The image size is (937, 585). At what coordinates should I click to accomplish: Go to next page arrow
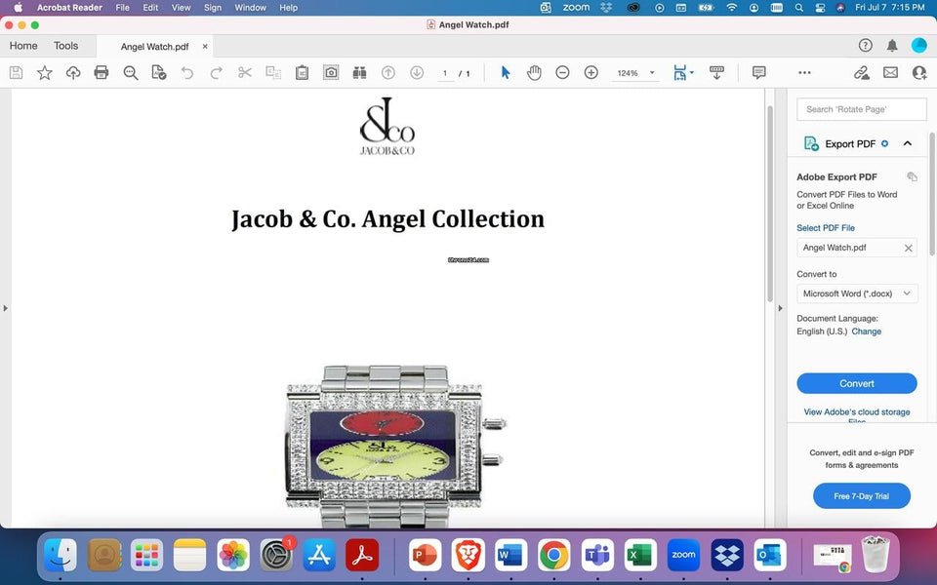point(417,73)
